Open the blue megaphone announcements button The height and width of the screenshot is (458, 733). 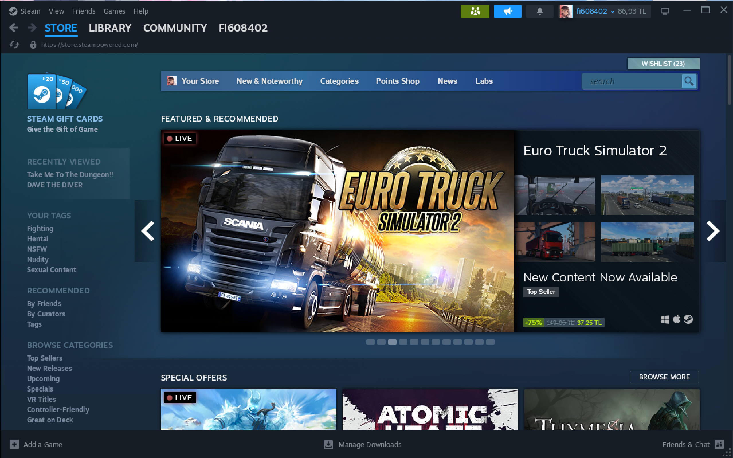tap(507, 11)
